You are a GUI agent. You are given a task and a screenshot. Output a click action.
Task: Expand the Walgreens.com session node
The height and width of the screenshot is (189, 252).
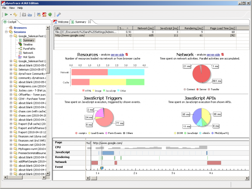(11, 86)
